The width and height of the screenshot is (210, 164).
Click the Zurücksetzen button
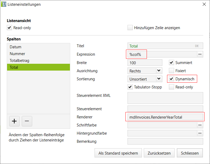click(159, 153)
